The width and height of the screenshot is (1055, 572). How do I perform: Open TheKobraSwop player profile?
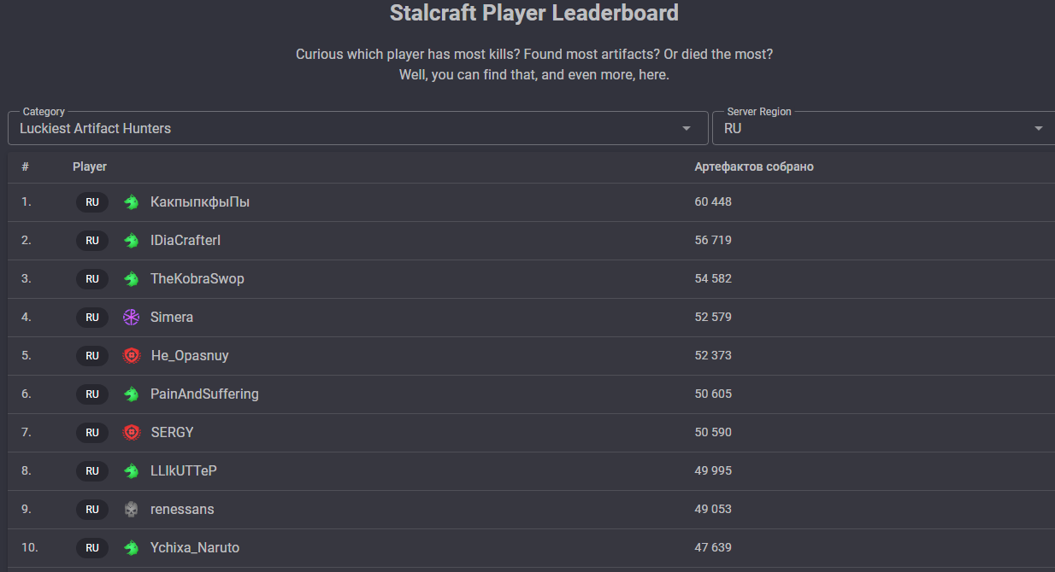click(197, 279)
